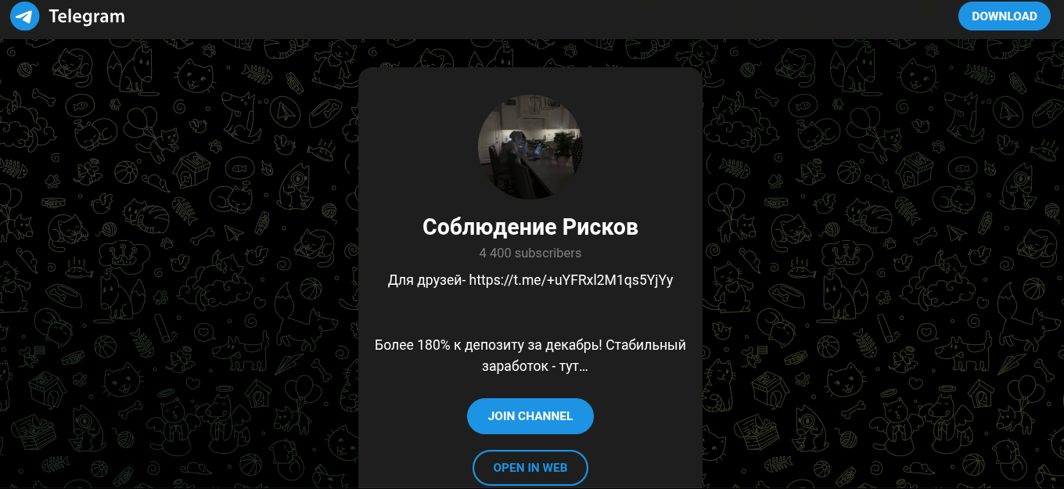The image size is (1064, 489).
Task: Click the Telegram paper plane logo
Action: tap(25, 16)
